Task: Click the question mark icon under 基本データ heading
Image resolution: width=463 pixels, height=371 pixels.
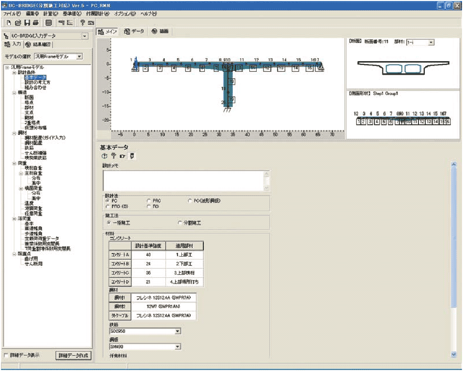Action: [x=113, y=156]
